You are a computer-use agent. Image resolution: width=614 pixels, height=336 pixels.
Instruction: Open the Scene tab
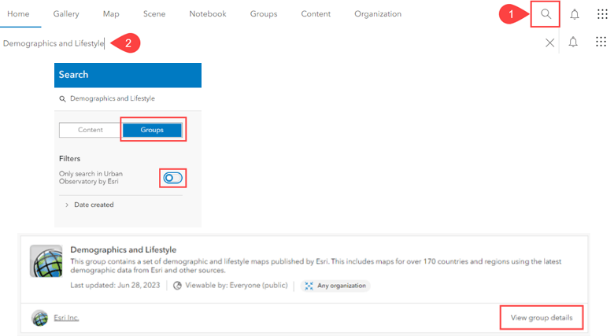click(x=154, y=13)
